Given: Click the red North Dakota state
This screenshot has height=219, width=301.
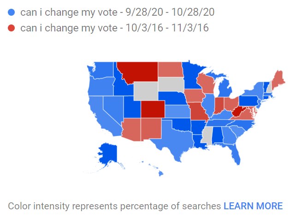Looking at the screenshot, I should tap(170, 69).
